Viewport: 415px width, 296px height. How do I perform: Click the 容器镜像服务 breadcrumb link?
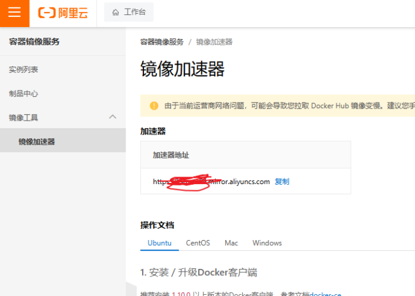(162, 42)
